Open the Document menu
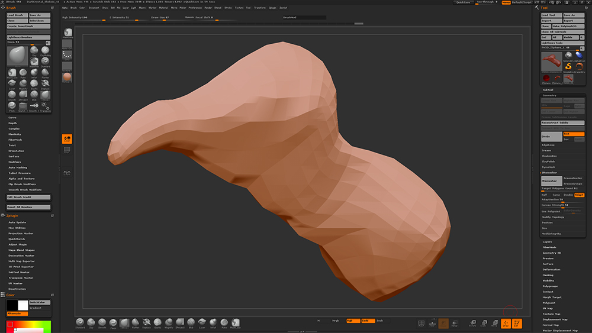This screenshot has height=333, width=592. click(x=94, y=8)
